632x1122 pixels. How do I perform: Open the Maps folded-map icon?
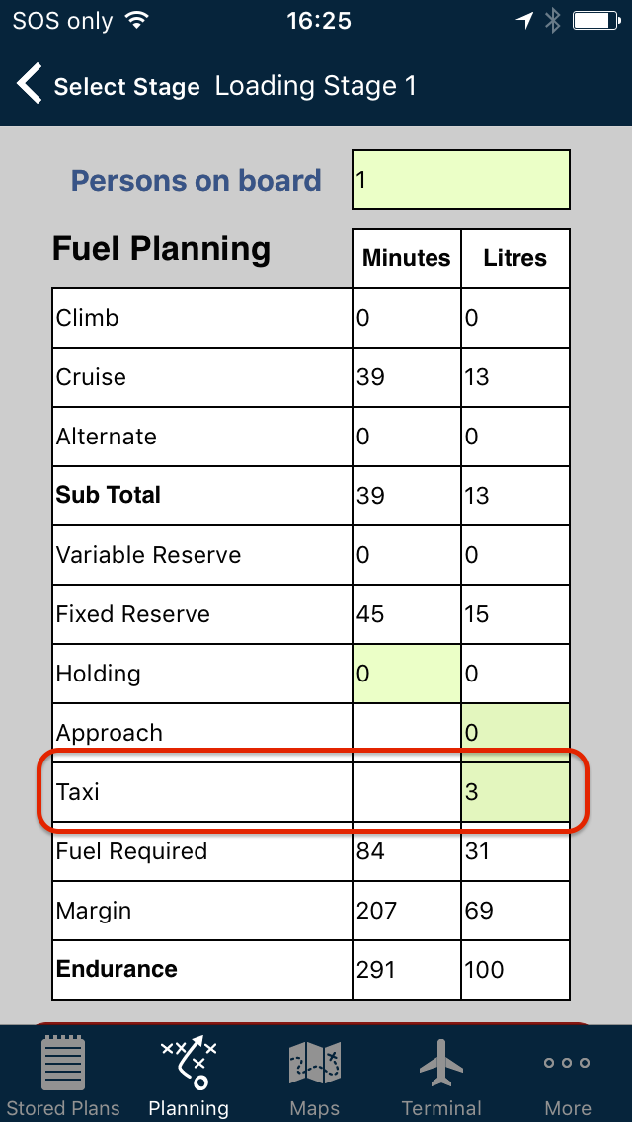(x=316, y=1063)
